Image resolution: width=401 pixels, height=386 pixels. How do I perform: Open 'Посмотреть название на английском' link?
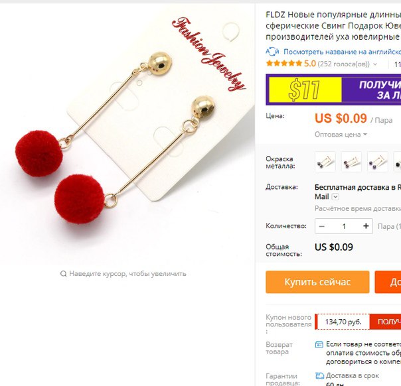342,52
